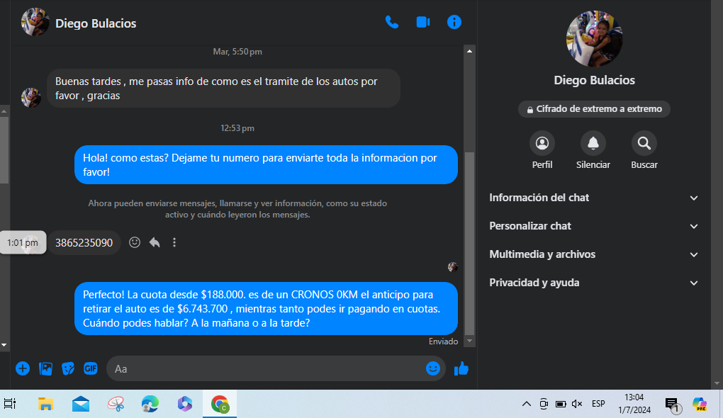
Task: Click chat scrollbar down arrow
Action: (x=469, y=341)
